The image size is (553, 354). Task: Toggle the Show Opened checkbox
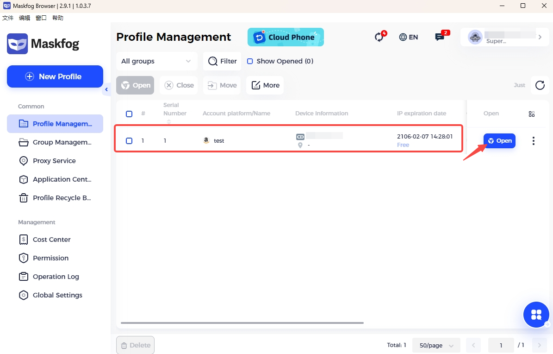pyautogui.click(x=250, y=61)
